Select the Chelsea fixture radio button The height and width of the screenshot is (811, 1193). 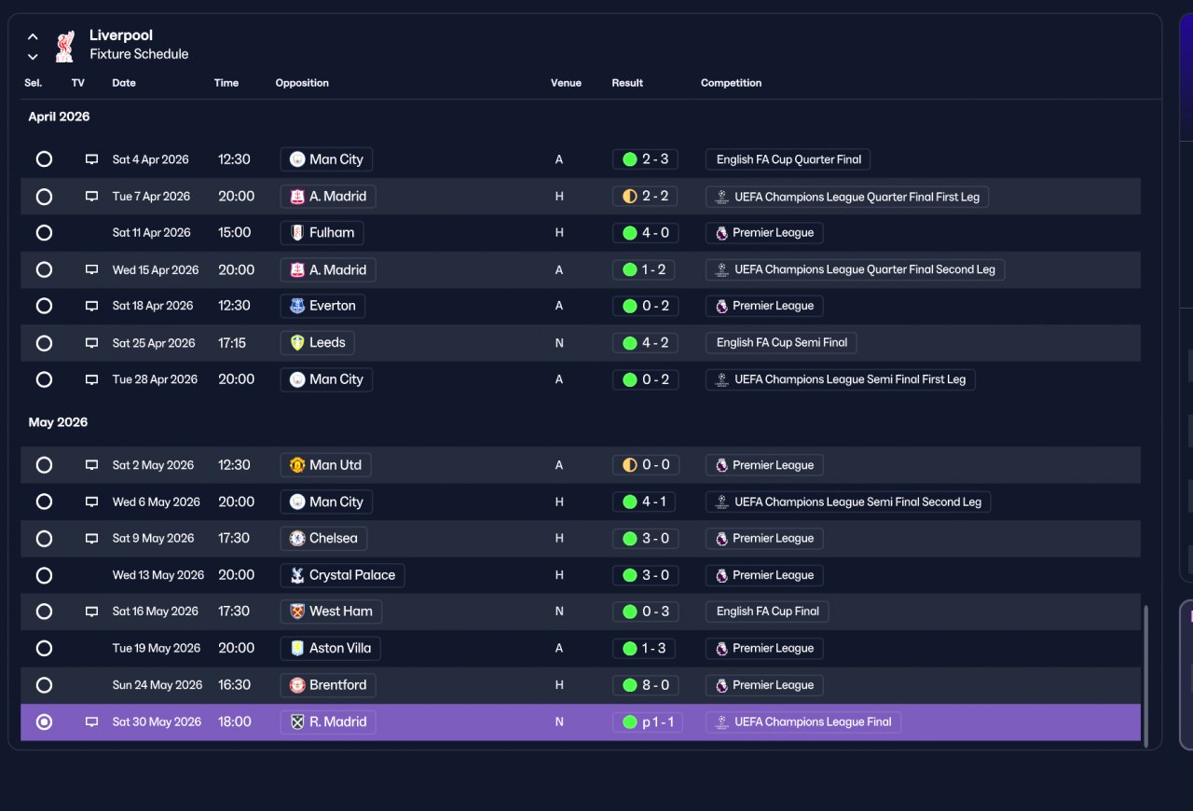point(44,538)
